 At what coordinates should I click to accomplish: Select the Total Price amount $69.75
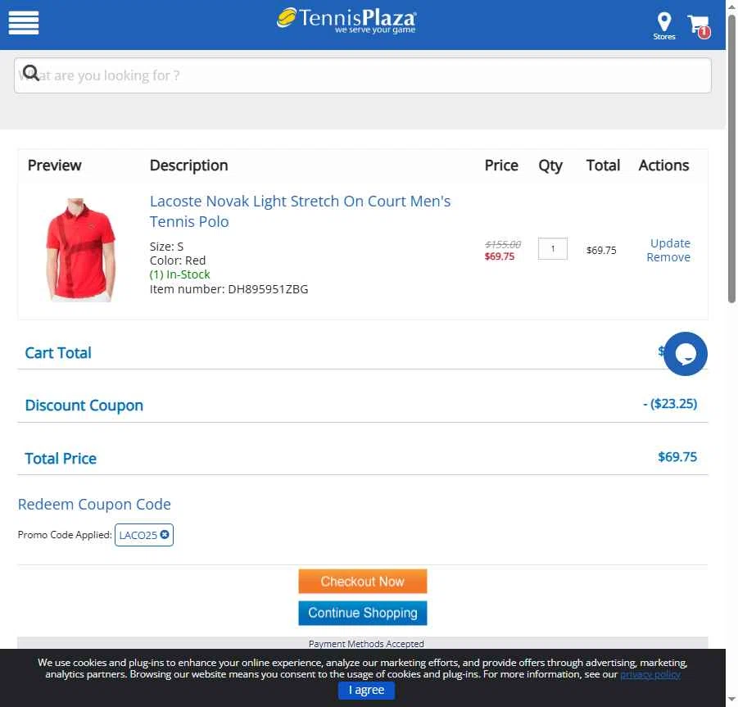point(677,456)
